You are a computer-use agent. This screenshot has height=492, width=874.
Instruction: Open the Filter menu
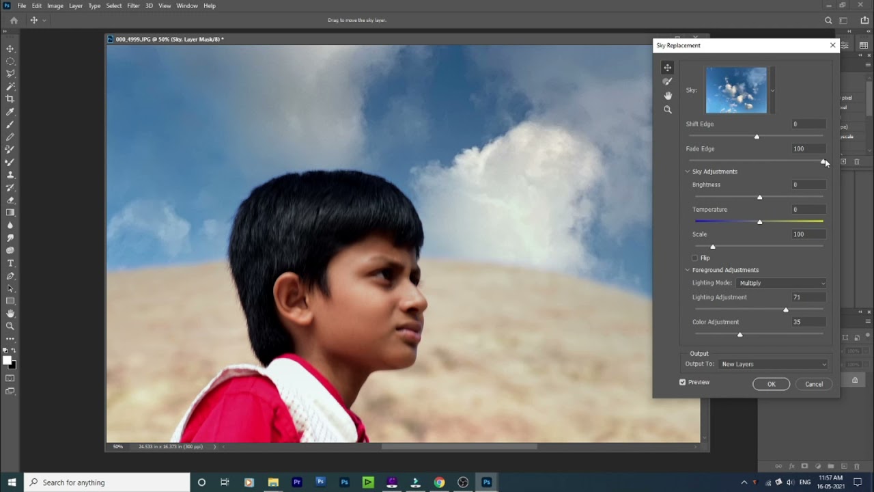(x=133, y=5)
